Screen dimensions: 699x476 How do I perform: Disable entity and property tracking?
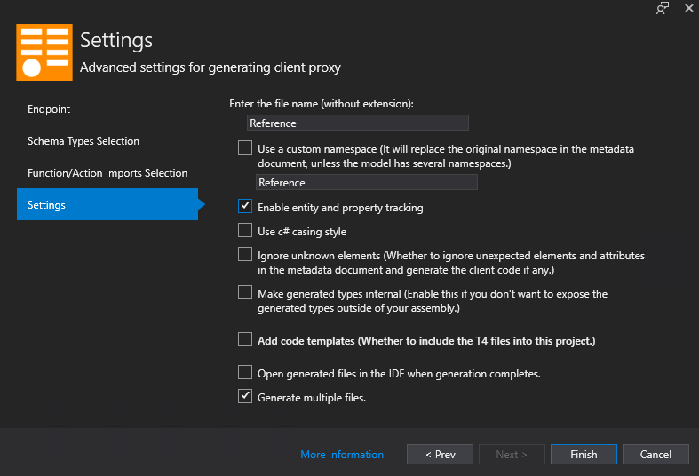point(245,207)
